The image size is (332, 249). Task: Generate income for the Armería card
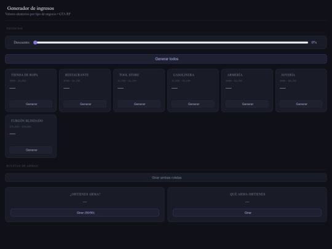(247, 104)
